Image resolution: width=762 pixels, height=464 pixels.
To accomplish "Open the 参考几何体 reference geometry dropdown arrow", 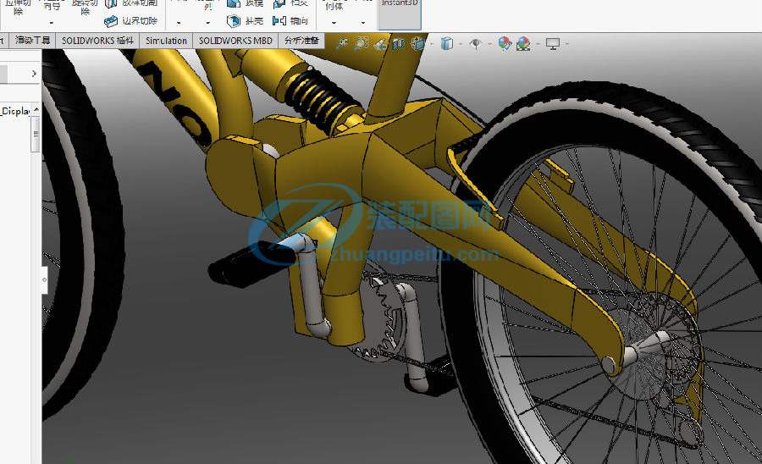I will coord(334,23).
